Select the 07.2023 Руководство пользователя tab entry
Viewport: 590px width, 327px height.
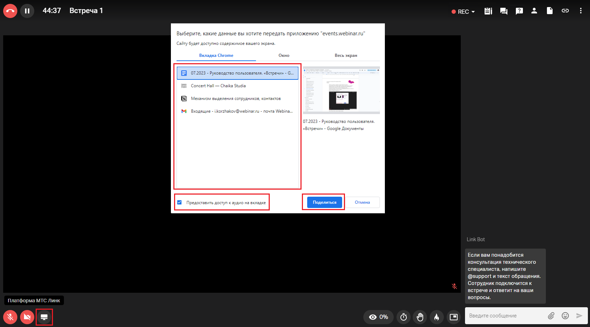tap(238, 73)
